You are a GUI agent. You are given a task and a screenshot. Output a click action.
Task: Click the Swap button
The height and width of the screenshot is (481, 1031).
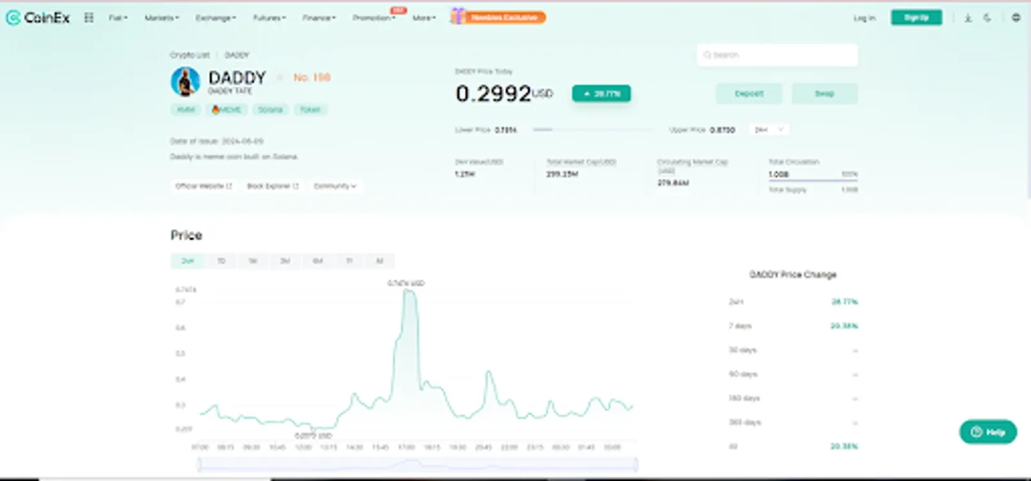(x=824, y=94)
